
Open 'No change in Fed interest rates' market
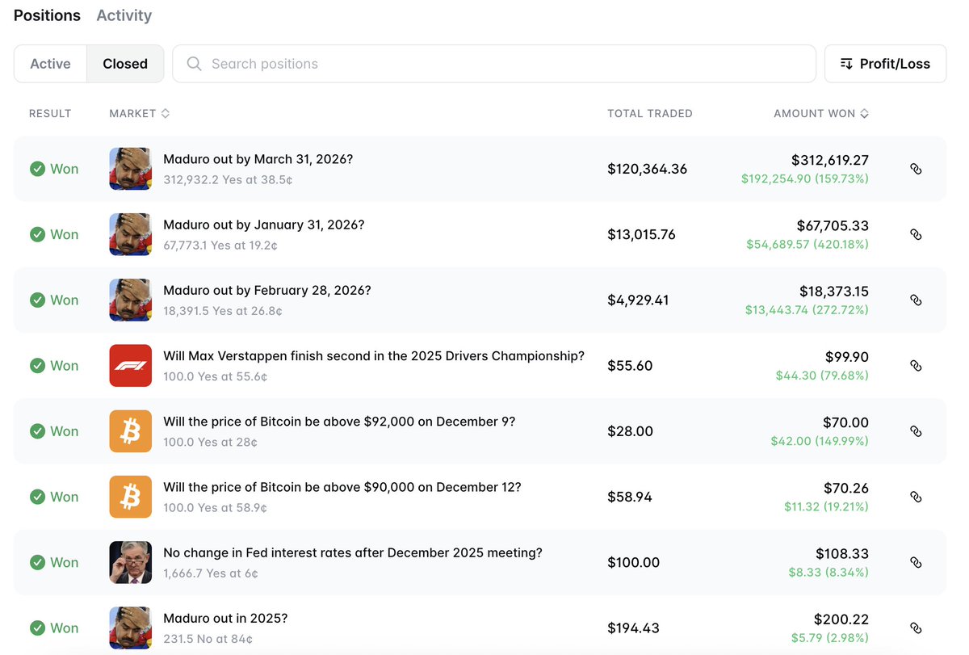coord(352,552)
